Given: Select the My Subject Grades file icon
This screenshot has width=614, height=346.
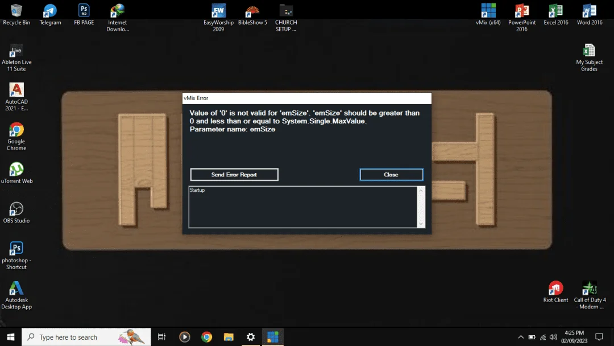Looking at the screenshot, I should pos(589,57).
